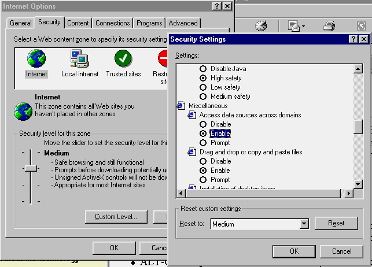The width and height of the screenshot is (372, 267).
Task: Select the Internet zone globe icon
Action: coord(36,59)
